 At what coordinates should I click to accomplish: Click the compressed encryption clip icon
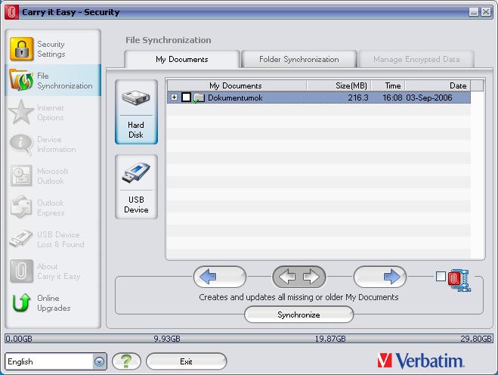click(x=459, y=280)
